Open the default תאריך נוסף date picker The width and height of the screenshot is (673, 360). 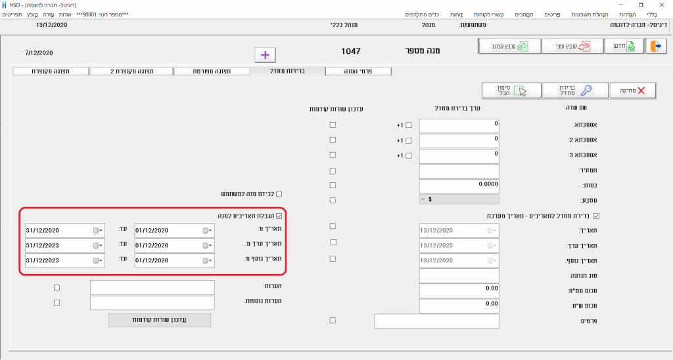coord(492,260)
